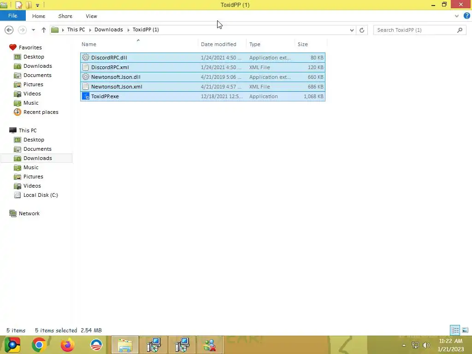Sort by the Size column header
The image size is (472, 354).
[302, 44]
